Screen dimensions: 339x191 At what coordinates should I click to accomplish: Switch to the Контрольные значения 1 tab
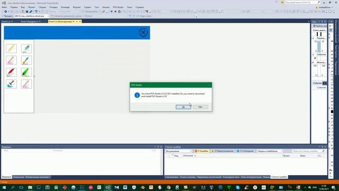[x=38, y=177]
